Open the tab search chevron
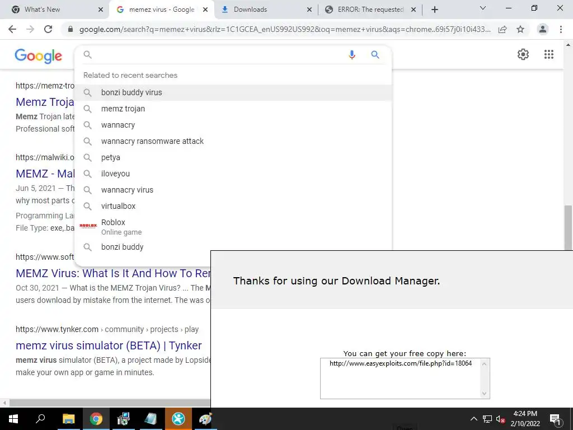Viewport: 573px width, 430px height. pyautogui.click(x=483, y=8)
